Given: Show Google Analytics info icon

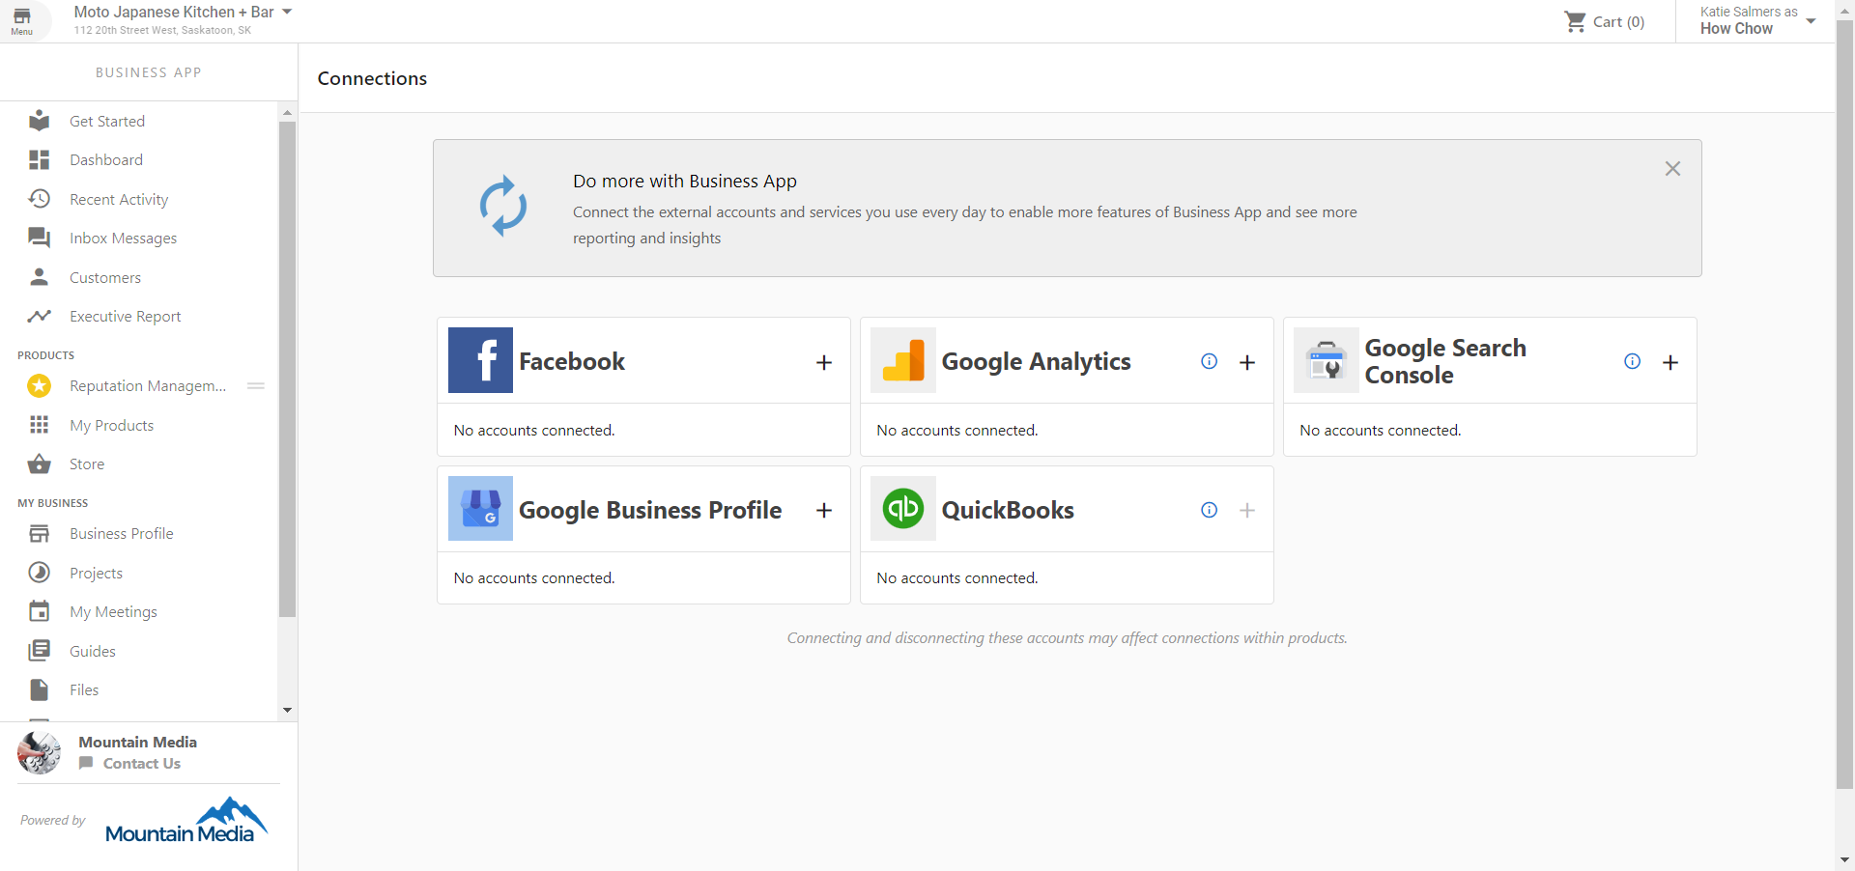Looking at the screenshot, I should pos(1209,361).
